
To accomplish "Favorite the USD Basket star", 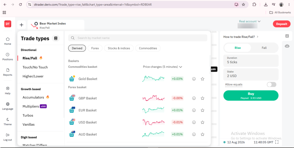I will tap(202, 122).
